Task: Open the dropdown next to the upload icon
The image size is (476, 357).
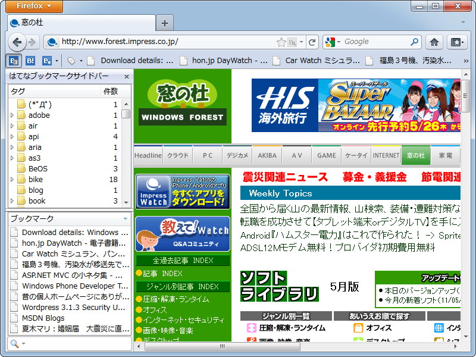Action: coord(56,61)
